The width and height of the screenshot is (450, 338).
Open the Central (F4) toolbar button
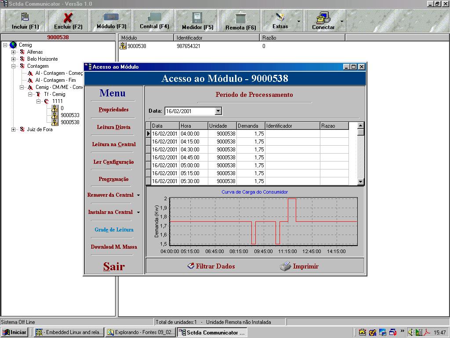click(154, 21)
